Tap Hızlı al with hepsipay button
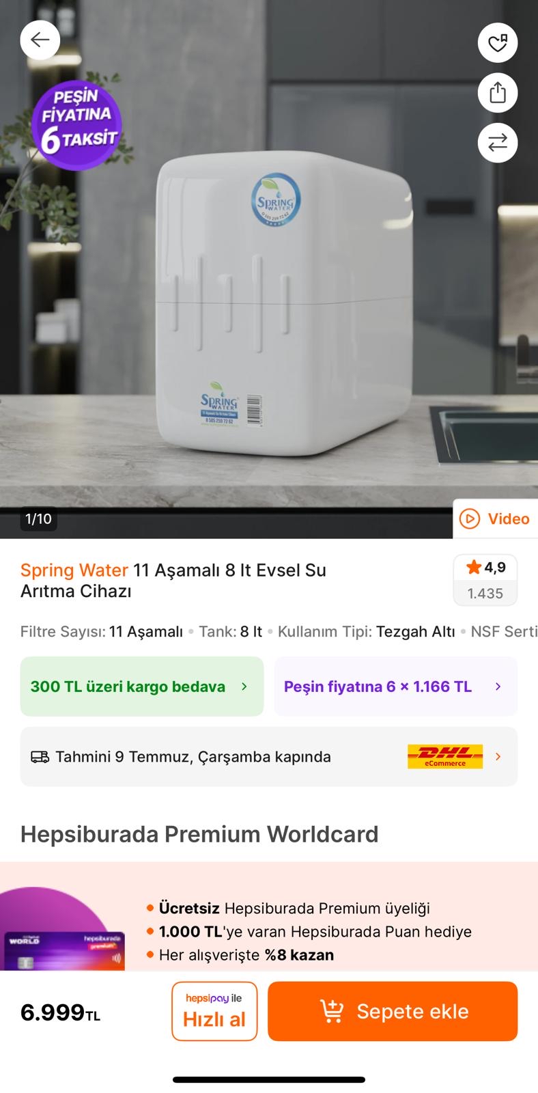538x1093 pixels. (x=214, y=1011)
